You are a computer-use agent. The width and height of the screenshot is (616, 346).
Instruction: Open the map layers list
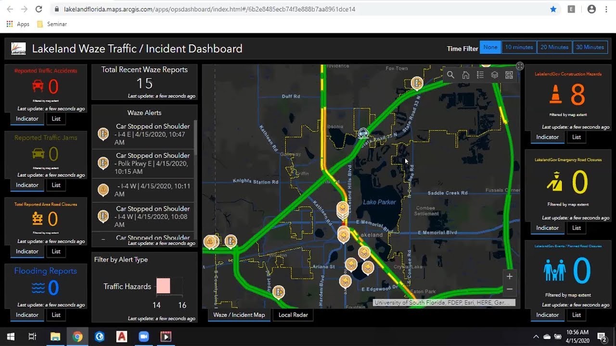pos(494,75)
